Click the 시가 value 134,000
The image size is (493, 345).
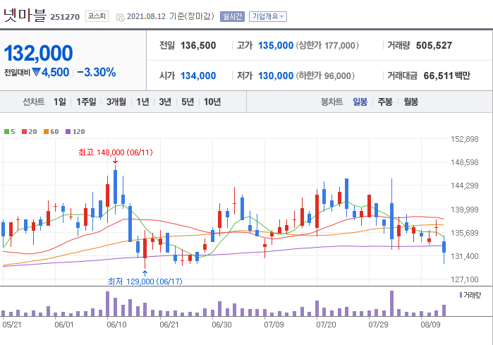(x=198, y=75)
